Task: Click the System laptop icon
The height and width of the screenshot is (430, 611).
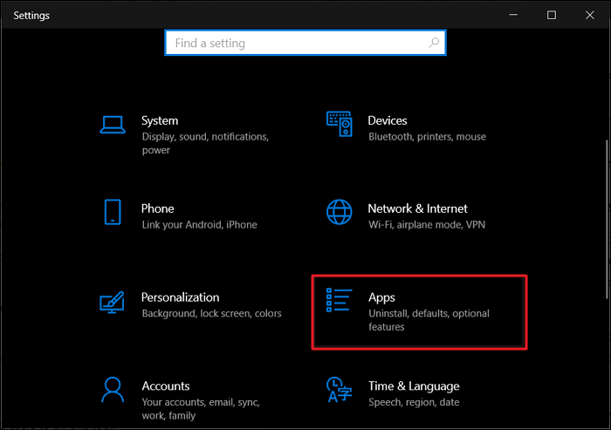Action: point(113,126)
